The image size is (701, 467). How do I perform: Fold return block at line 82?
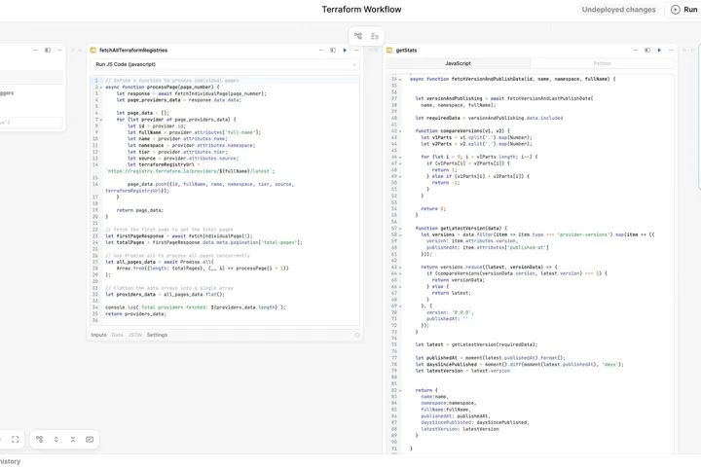coord(400,390)
